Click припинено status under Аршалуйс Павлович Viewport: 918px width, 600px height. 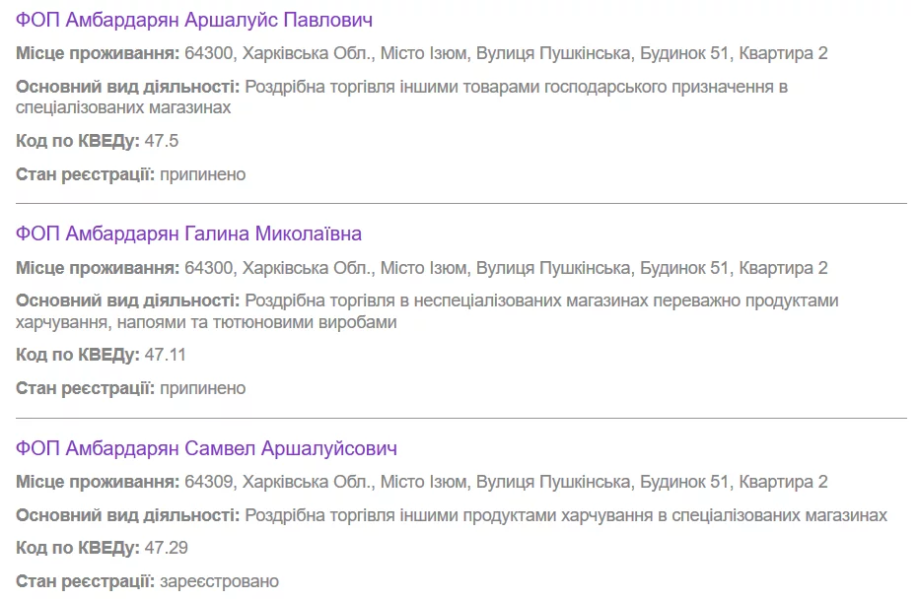point(202,174)
